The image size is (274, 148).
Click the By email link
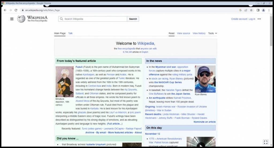click(x=101, y=133)
